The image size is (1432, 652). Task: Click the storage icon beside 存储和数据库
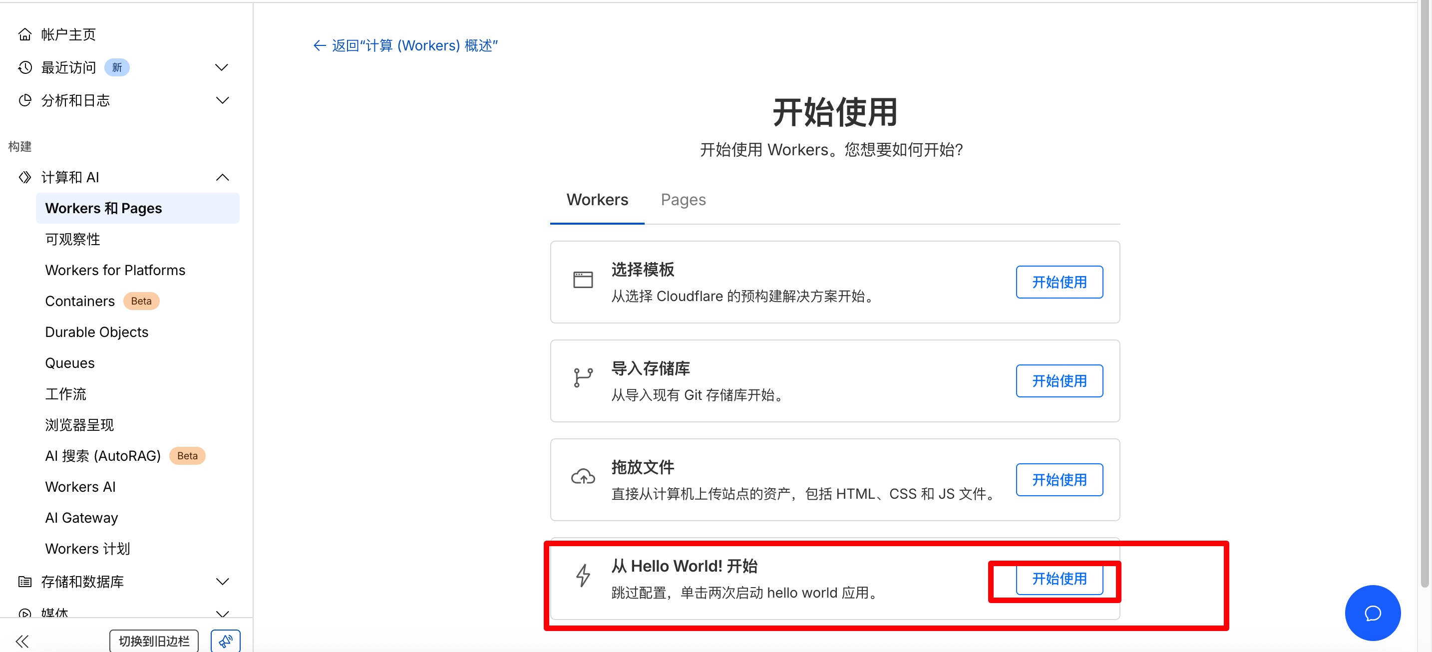click(x=24, y=582)
